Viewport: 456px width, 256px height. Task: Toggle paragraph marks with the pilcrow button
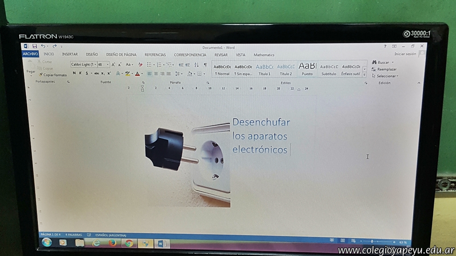[x=205, y=65]
